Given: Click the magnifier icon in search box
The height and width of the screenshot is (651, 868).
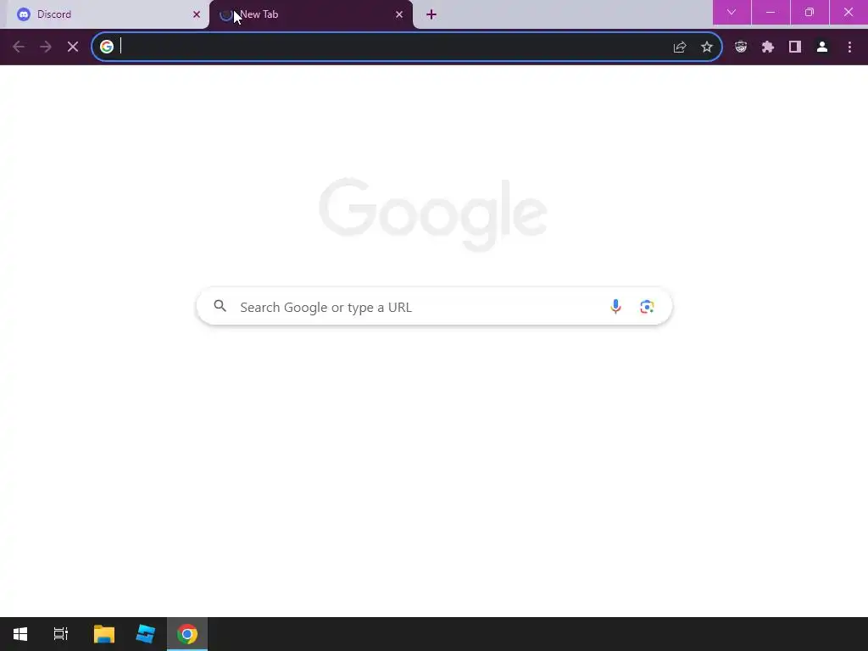Looking at the screenshot, I should (x=220, y=306).
